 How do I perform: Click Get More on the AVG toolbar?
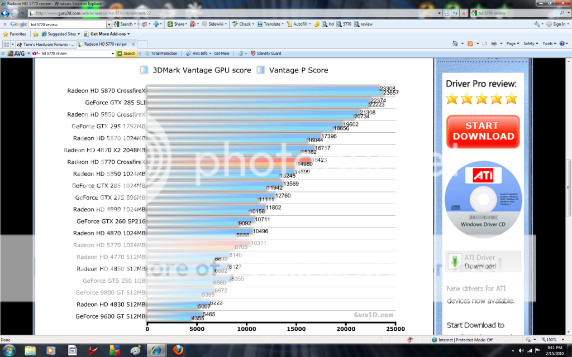coord(222,54)
